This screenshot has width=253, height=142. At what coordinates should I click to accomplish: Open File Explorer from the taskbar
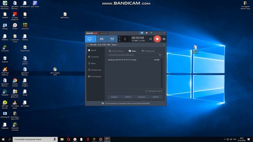click(62, 139)
